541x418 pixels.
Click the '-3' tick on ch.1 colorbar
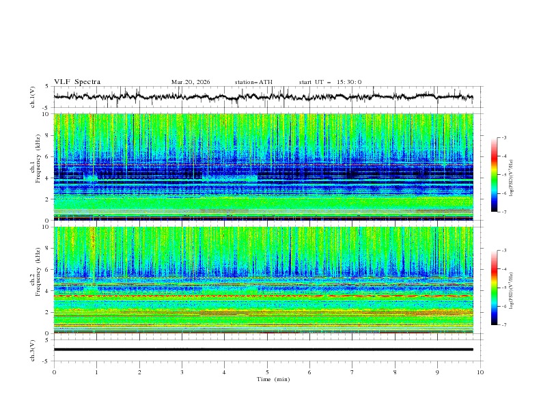[x=503, y=137]
